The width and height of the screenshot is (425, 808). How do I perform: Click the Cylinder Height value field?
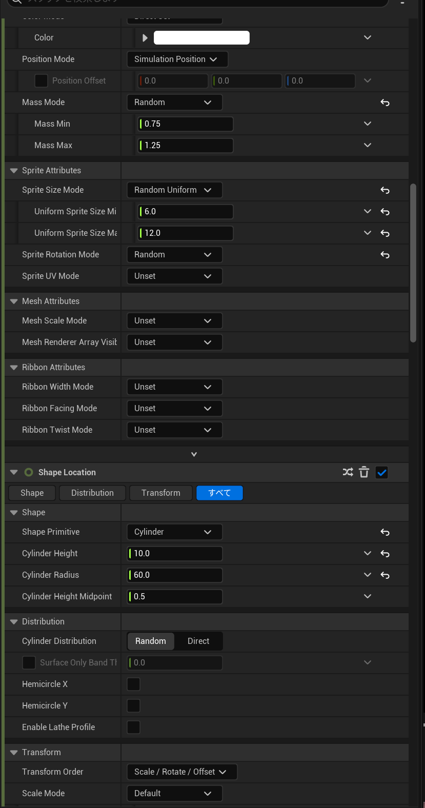tap(175, 553)
